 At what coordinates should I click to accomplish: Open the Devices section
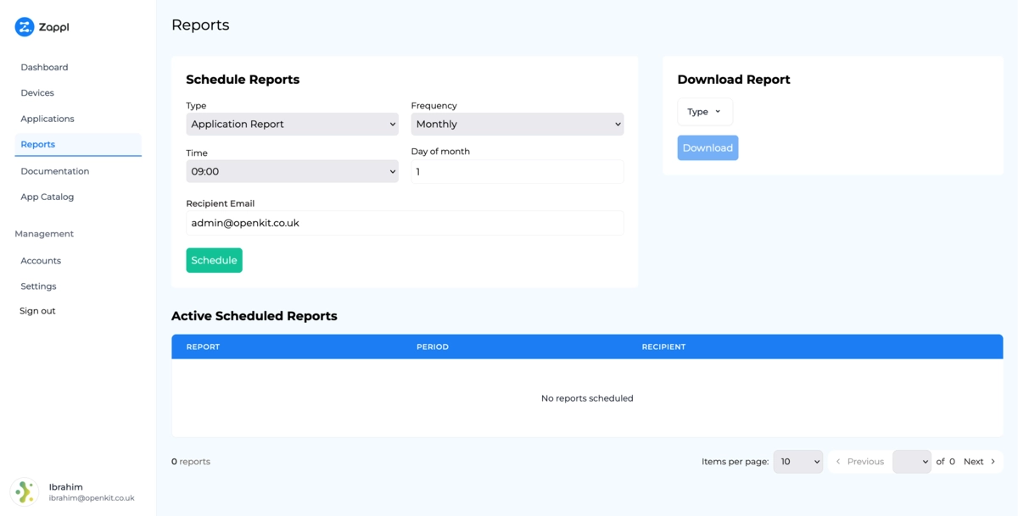tap(37, 92)
